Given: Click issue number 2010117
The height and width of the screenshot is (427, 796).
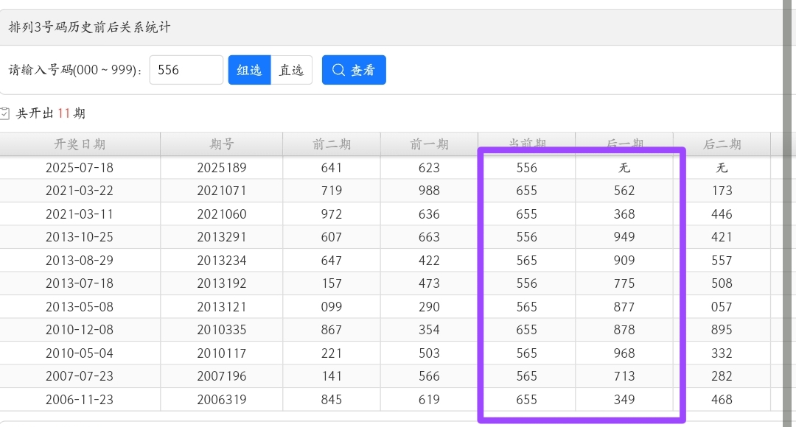Looking at the screenshot, I should (x=222, y=353).
